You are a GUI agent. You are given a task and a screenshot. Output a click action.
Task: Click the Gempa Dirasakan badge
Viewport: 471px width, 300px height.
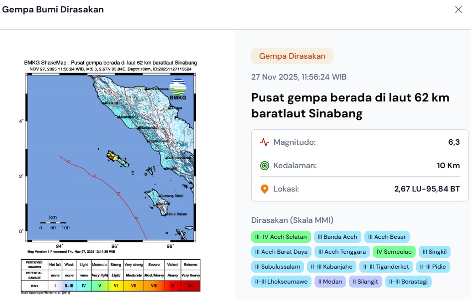(292, 56)
